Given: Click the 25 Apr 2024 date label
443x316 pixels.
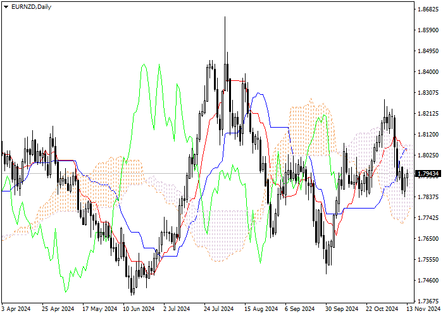Looking at the screenshot, I should click(x=58, y=309).
